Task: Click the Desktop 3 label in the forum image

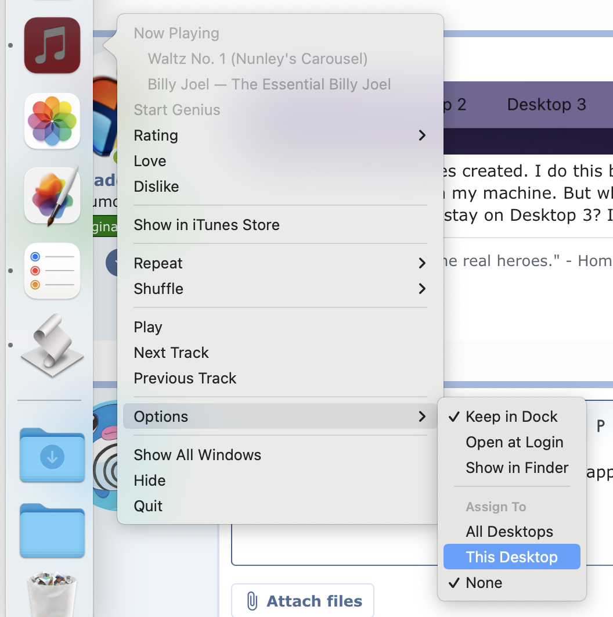Action: (546, 105)
